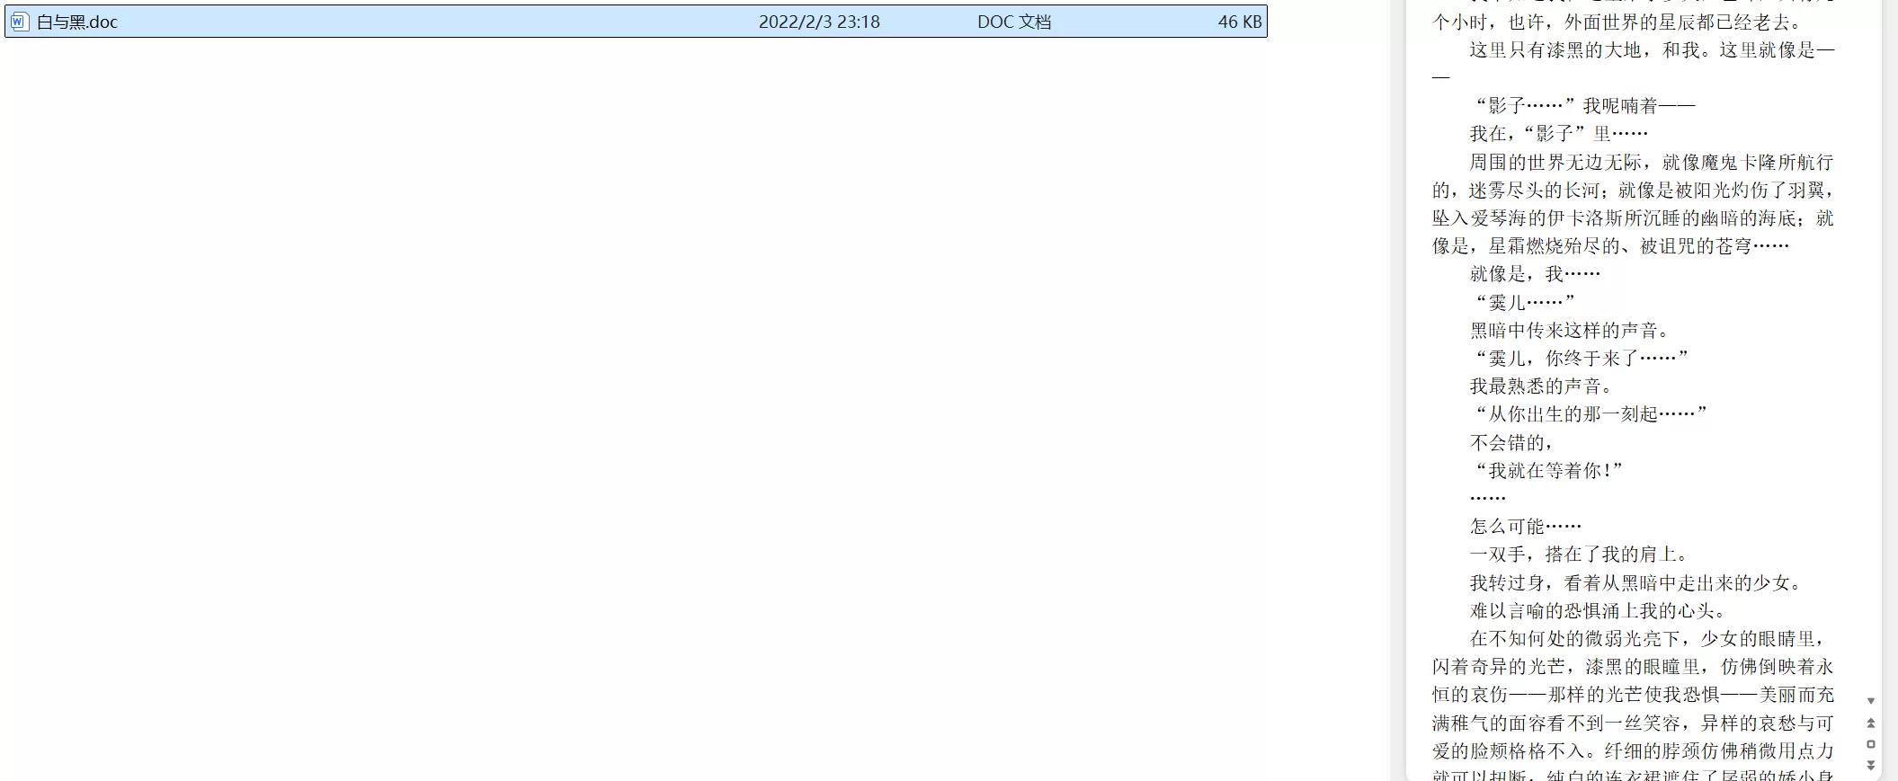This screenshot has width=1898, height=781.
Task: Click the file type DOC 文档
Action: (x=1014, y=22)
